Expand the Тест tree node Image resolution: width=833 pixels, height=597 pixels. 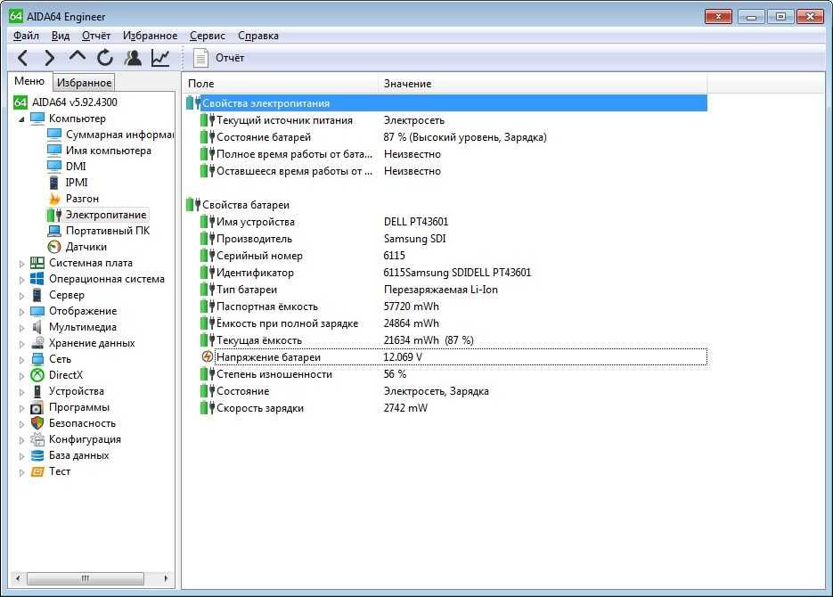(x=21, y=472)
